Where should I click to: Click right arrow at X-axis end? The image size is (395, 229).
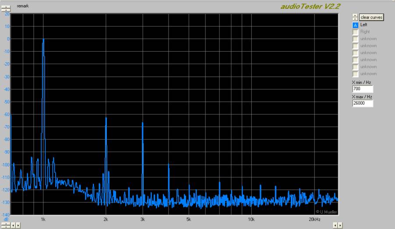pyautogui.click(x=340, y=225)
